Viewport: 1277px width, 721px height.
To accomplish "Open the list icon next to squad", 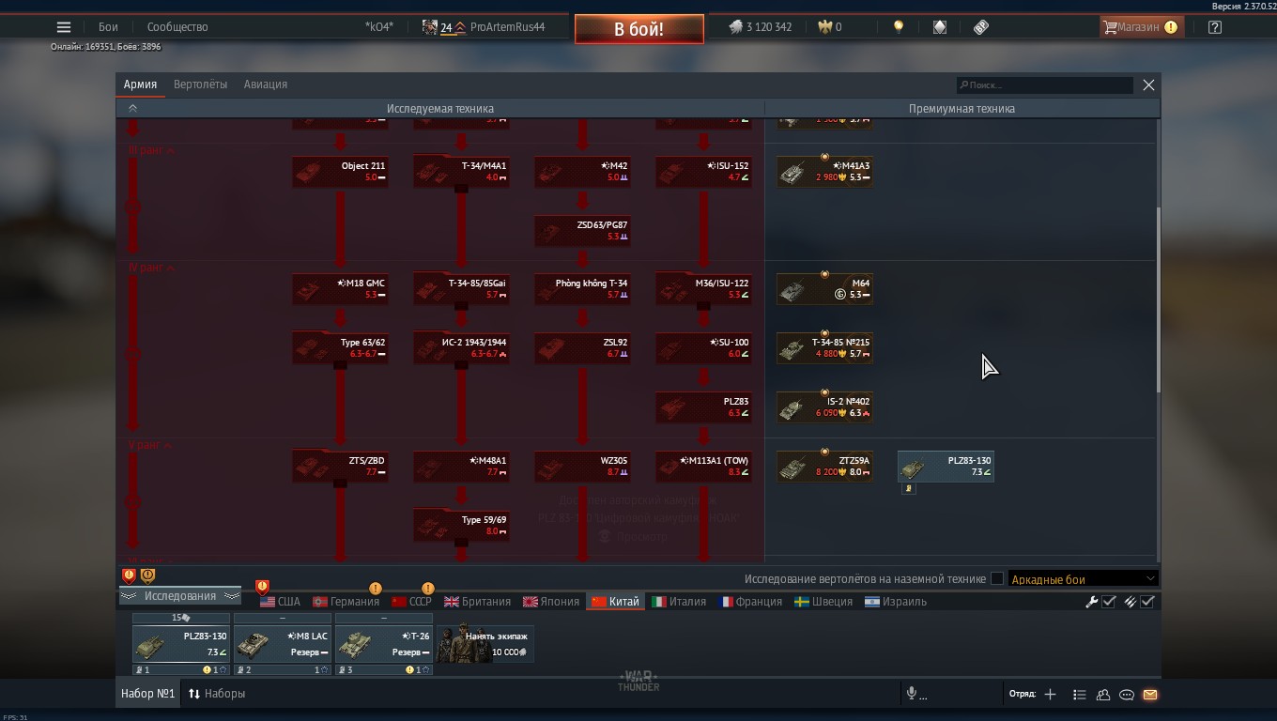I will 1080,695.
